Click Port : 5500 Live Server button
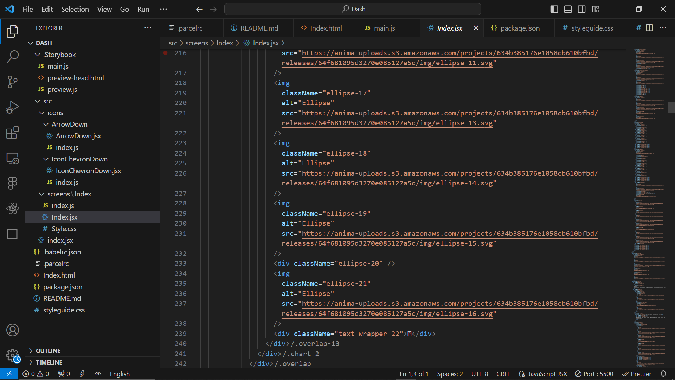Screen dimensions: 675x380 click(594, 374)
